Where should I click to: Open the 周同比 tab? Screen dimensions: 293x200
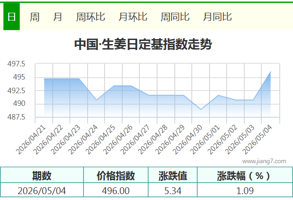175,17
